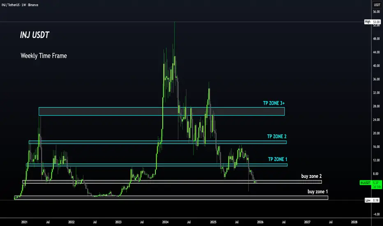This screenshot has width=383, height=226.
Task: Select the INJ USDT heading text
Action: pyautogui.click(x=35, y=35)
